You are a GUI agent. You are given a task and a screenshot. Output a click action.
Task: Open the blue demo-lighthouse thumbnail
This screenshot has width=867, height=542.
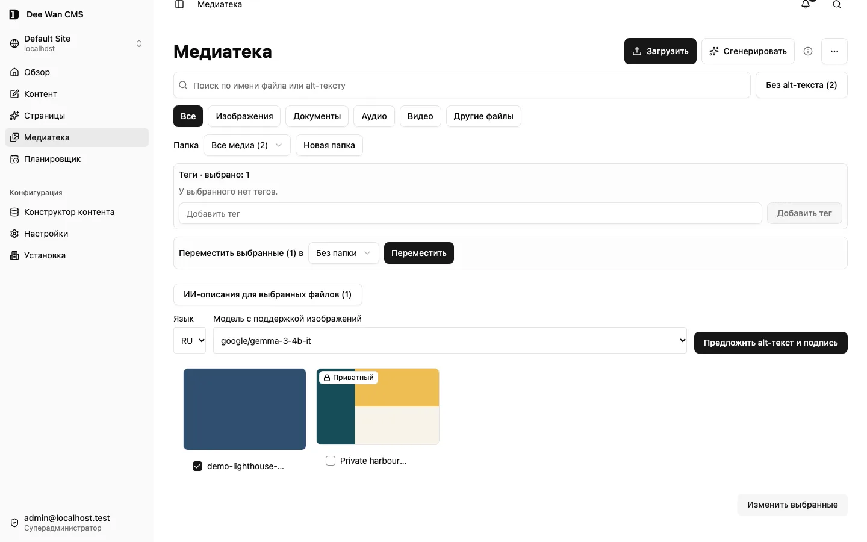pyautogui.click(x=244, y=409)
